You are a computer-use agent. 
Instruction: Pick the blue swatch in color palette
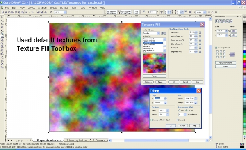[x=244, y=51]
